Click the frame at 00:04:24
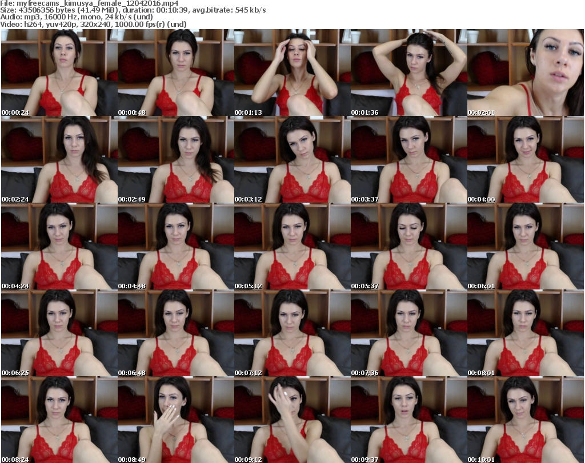Image resolution: width=585 pixels, height=463 pixels. (x=59, y=247)
